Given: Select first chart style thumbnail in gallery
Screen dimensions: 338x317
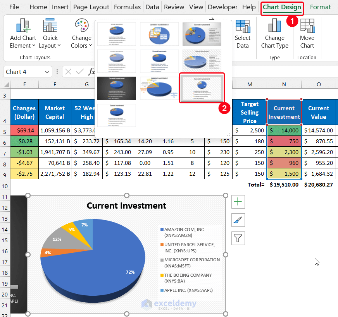Looking at the screenshot, I should [x=117, y=34].
